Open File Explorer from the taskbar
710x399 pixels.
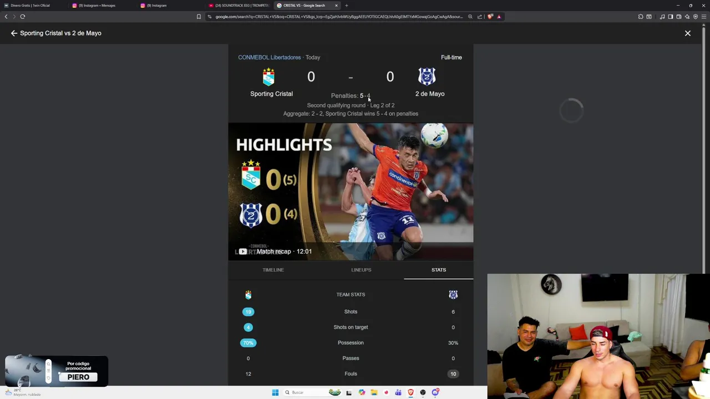(x=374, y=392)
